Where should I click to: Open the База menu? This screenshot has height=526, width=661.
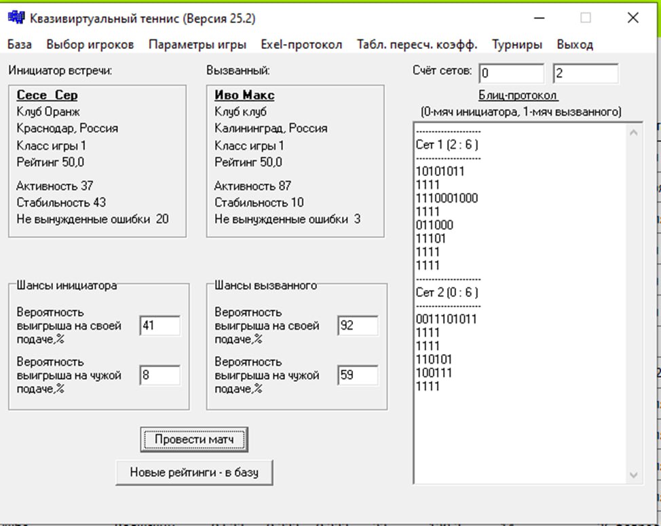pyautogui.click(x=20, y=45)
